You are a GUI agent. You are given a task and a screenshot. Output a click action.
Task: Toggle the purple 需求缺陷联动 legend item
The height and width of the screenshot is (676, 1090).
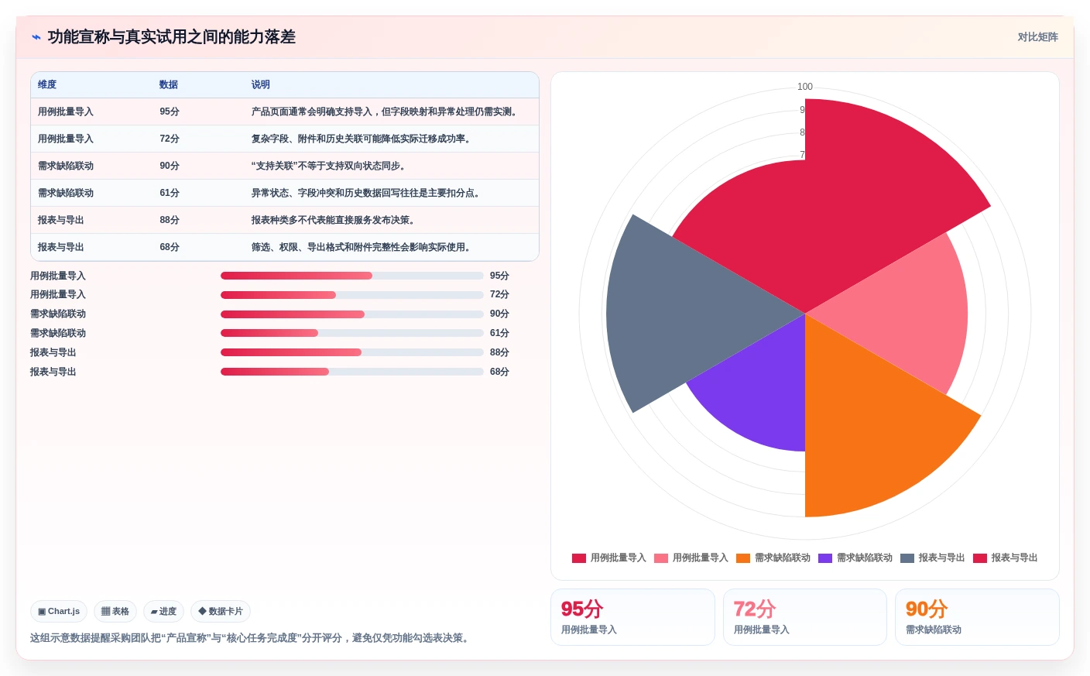pos(855,558)
